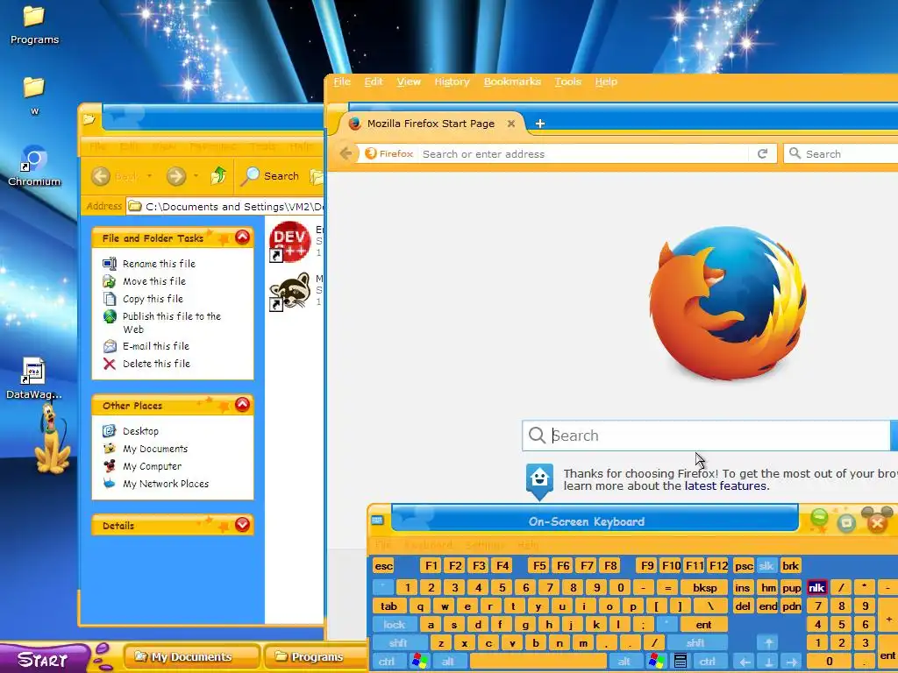This screenshot has width=898, height=673.
Task: Select the DEV C++ shortcut in Explorer
Action: (x=289, y=242)
